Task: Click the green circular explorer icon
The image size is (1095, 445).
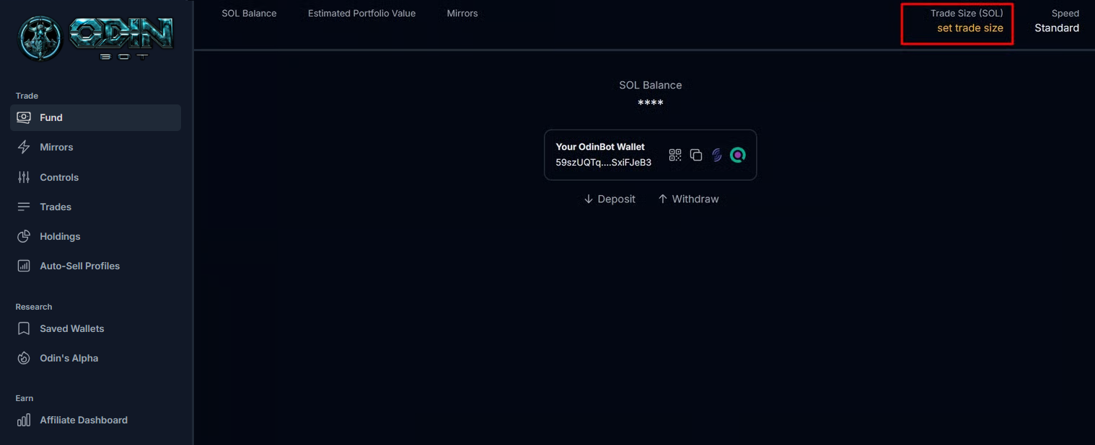Action: click(737, 155)
